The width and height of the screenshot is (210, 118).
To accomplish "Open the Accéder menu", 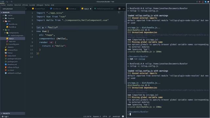I will pos(32,5).
